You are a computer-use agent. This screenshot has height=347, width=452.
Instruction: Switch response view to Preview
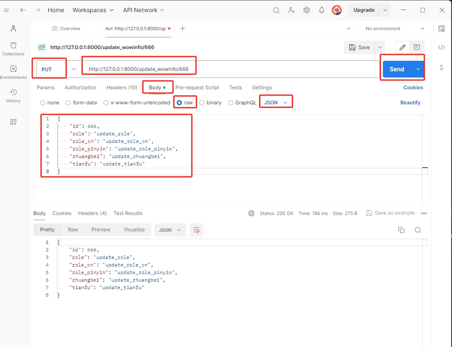[101, 230]
